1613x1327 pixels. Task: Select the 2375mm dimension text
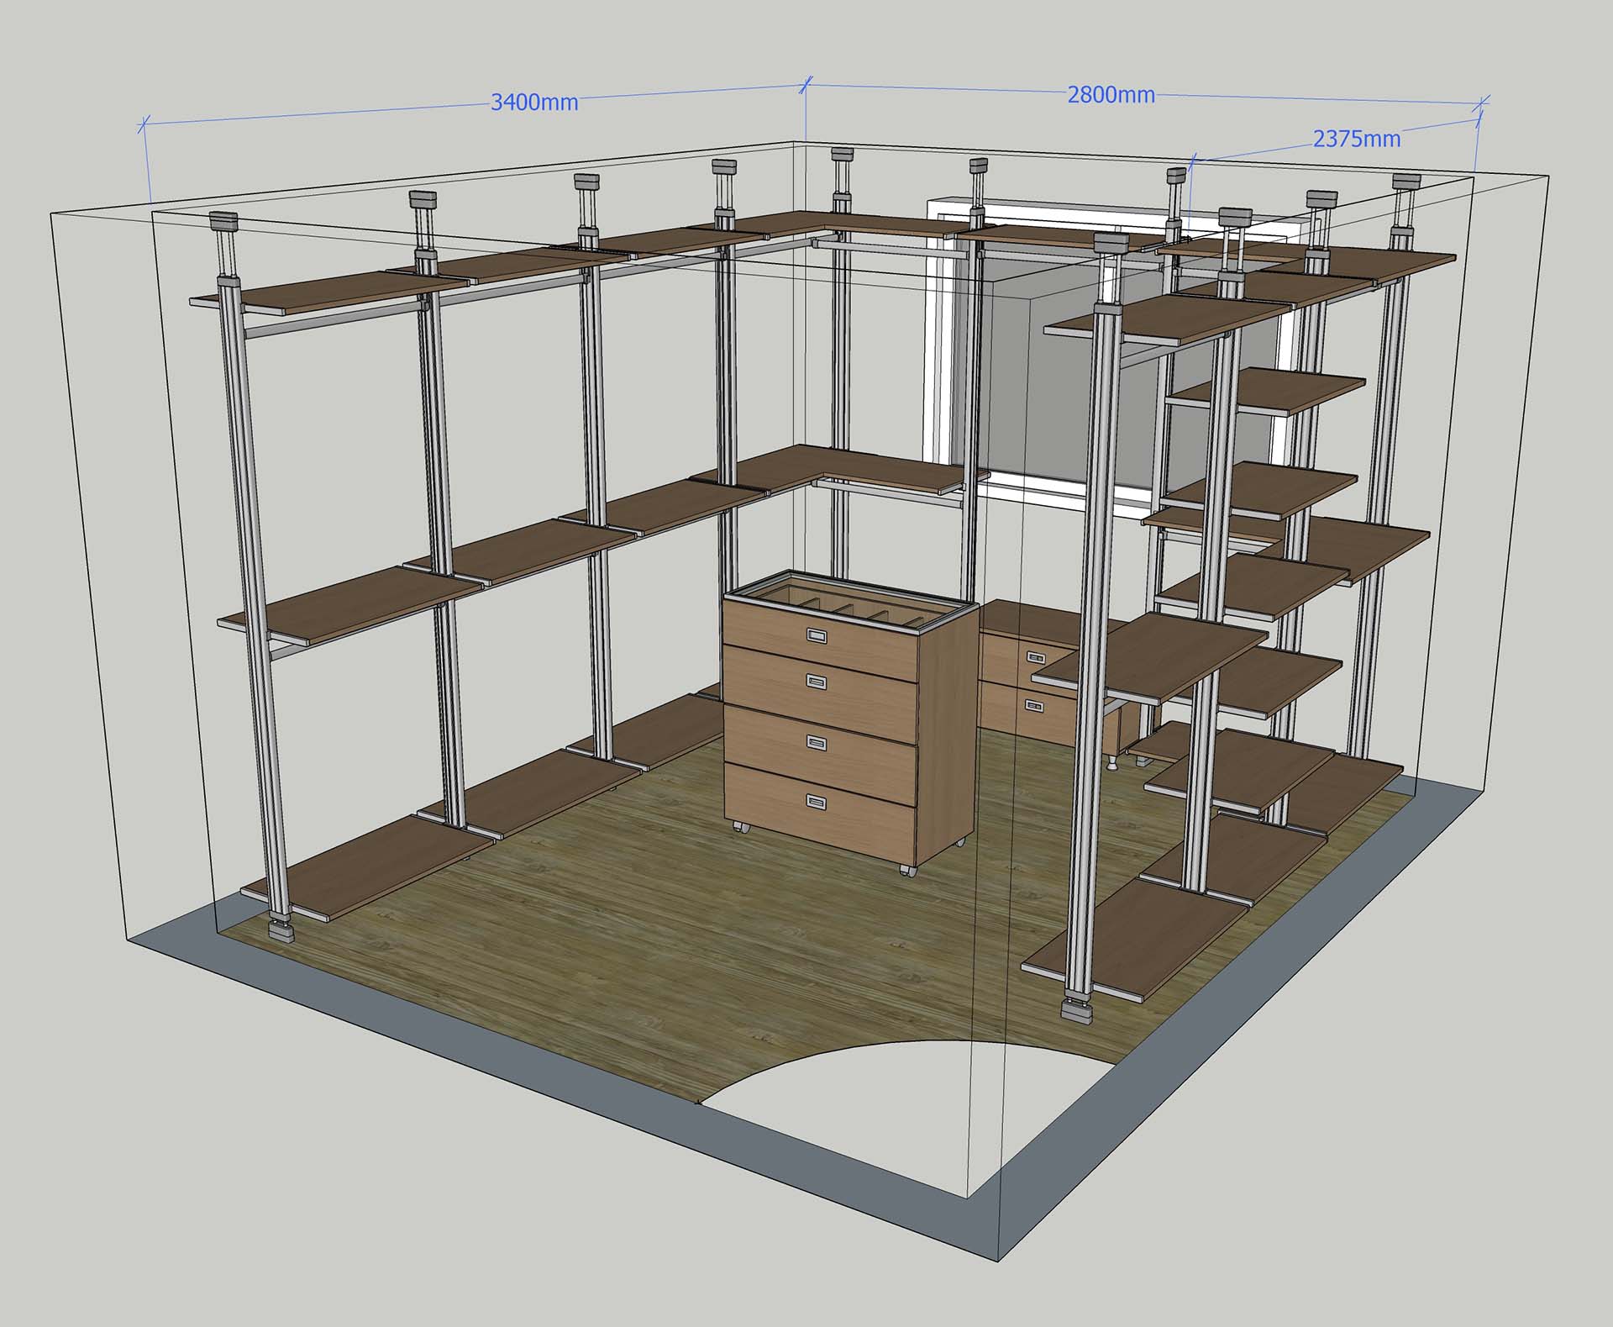pos(1357,139)
